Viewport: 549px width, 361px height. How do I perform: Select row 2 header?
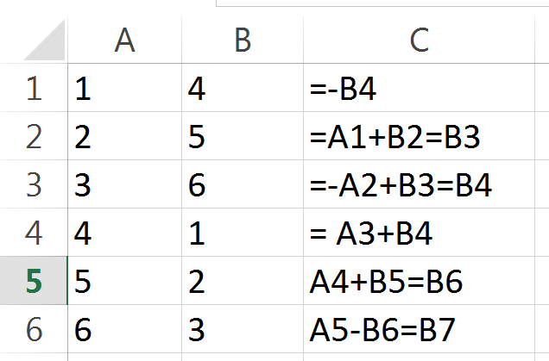(34, 137)
